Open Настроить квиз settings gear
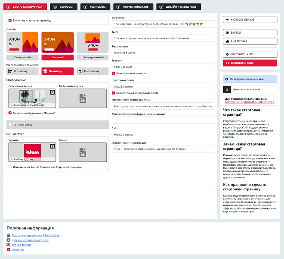The height and width of the screenshot is (259, 284). click(250, 54)
